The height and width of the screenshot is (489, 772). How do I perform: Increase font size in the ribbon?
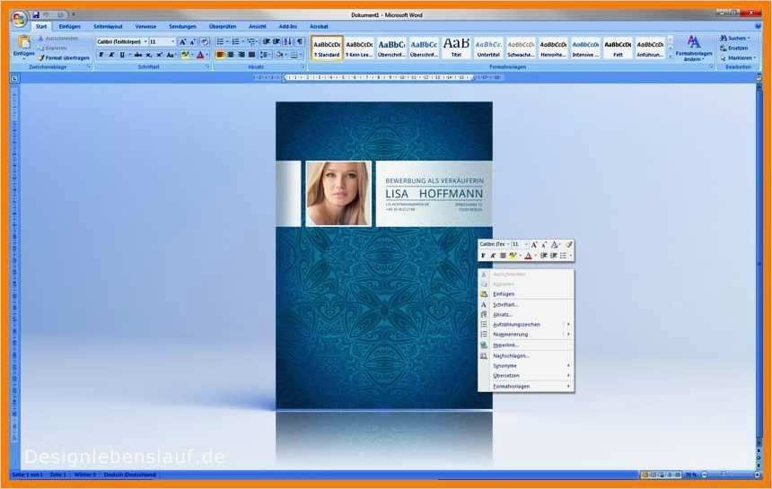182,42
